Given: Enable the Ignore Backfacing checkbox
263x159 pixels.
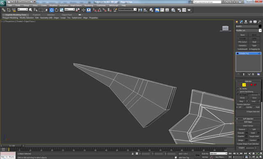Looking at the screenshot, I should [x=238, y=92].
